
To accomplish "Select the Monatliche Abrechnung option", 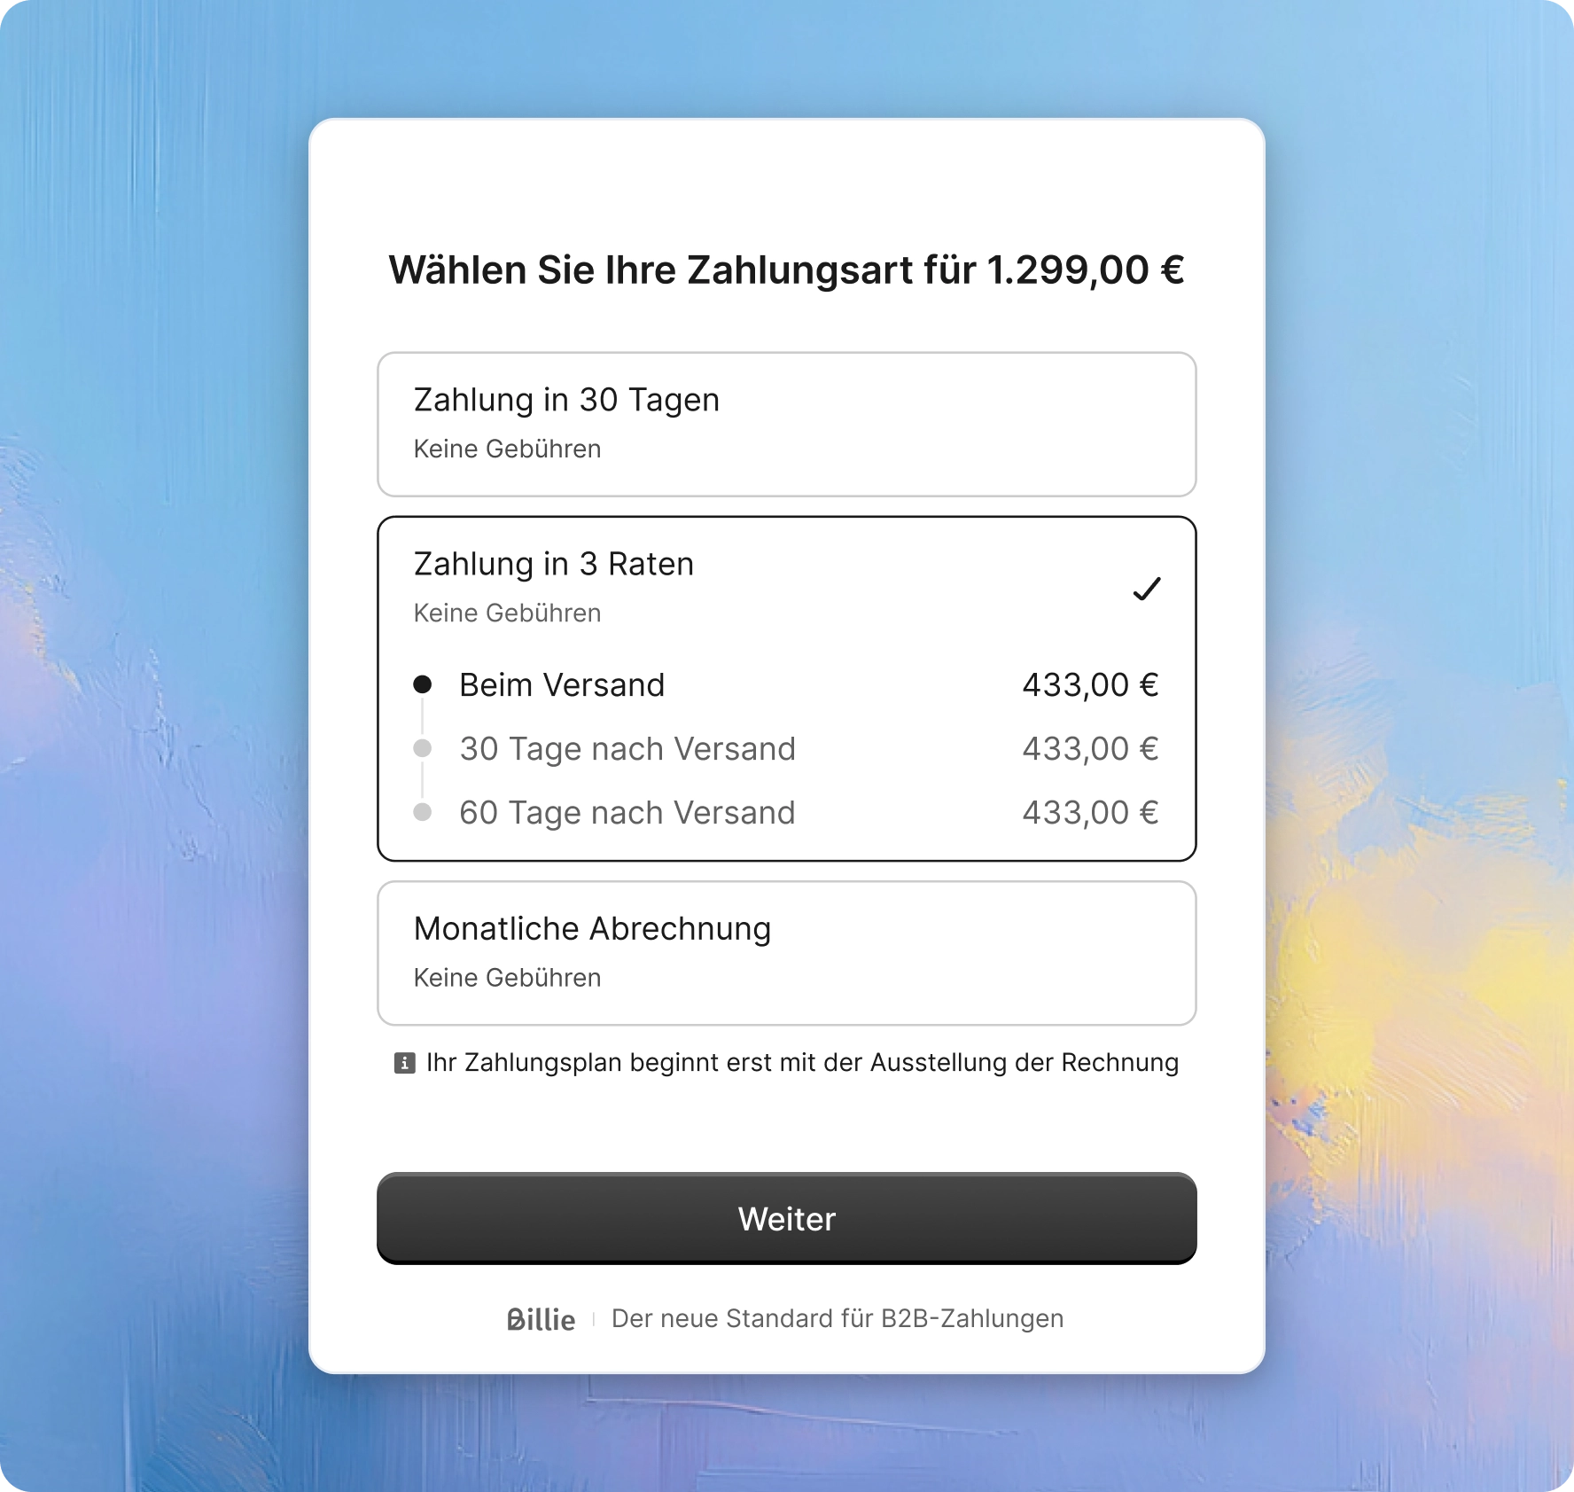I will [787, 952].
